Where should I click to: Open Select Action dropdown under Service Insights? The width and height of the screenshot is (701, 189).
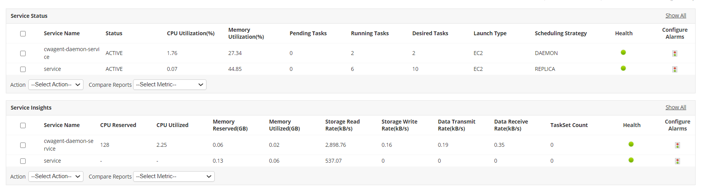[56, 176]
